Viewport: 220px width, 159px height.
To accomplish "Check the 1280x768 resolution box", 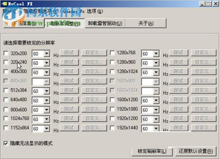I will (x=112, y=53).
